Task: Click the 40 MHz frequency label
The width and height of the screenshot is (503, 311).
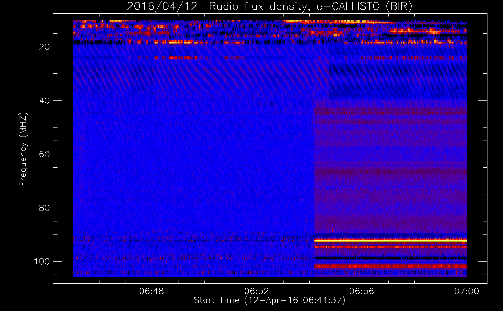Action: click(44, 101)
